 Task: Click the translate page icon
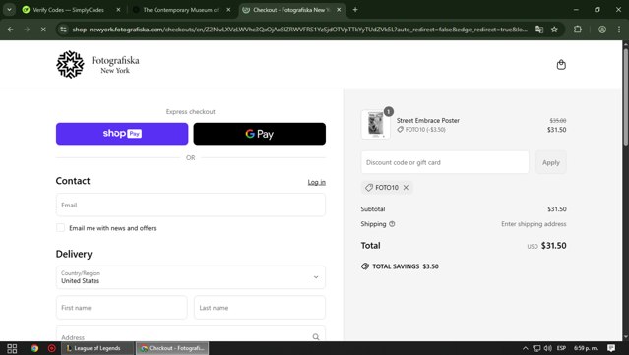539,30
